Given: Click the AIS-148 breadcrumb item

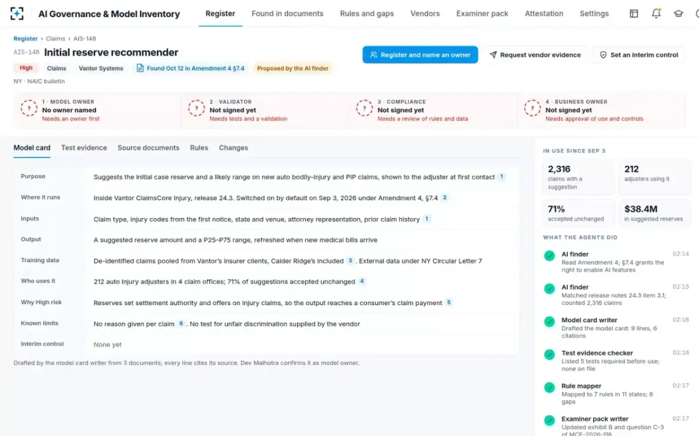Looking at the screenshot, I should (x=85, y=38).
